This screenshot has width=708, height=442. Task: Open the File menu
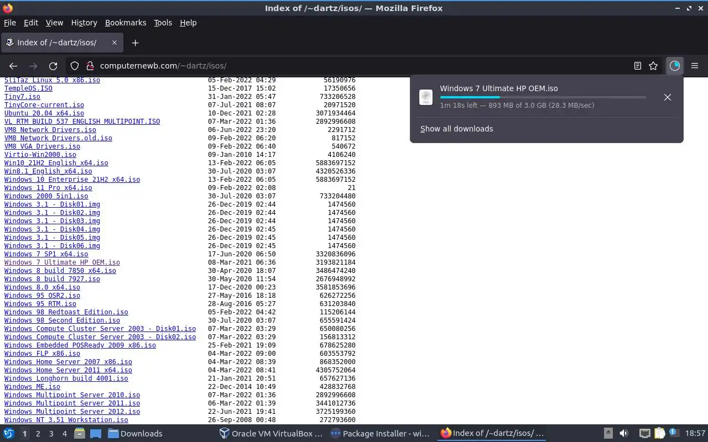[10, 23]
